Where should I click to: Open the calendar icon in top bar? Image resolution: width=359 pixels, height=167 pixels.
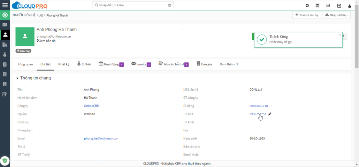(x=318, y=6)
